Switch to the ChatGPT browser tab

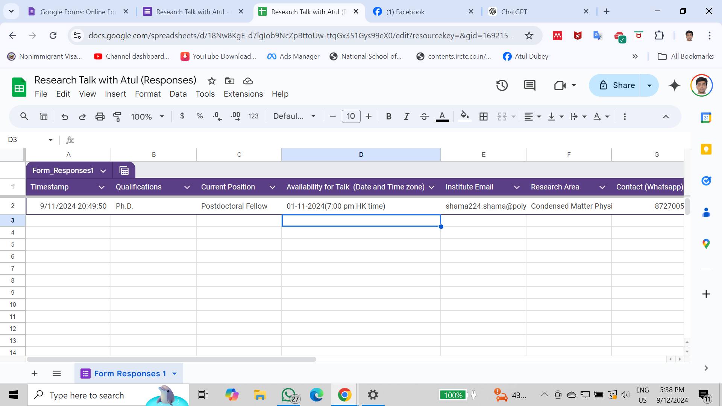point(538,12)
